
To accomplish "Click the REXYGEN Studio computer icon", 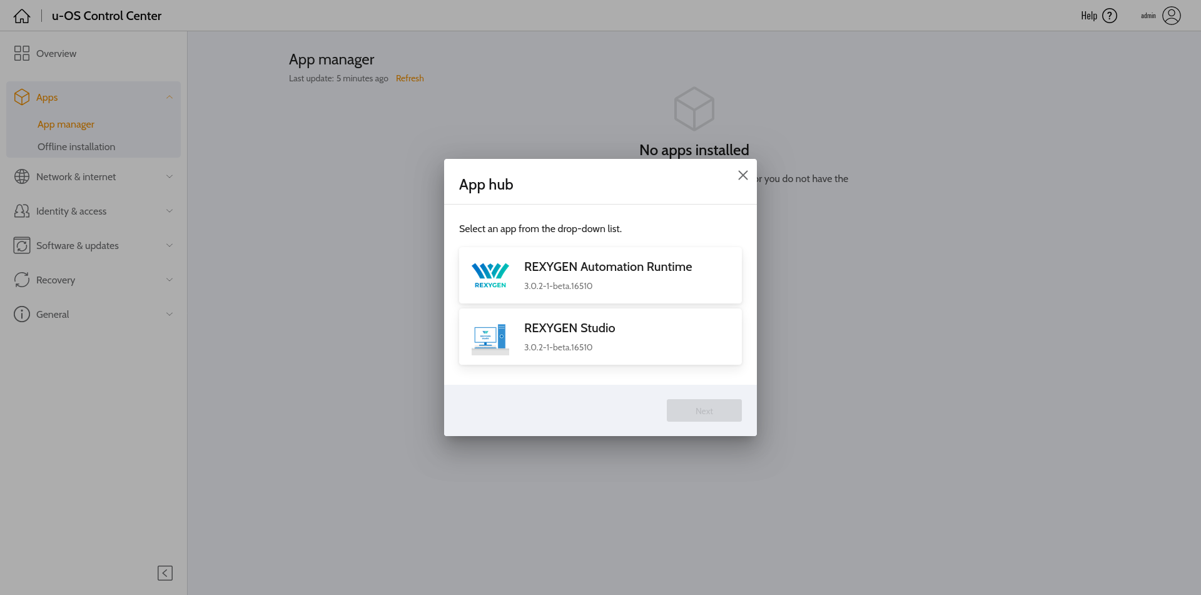I will [490, 338].
